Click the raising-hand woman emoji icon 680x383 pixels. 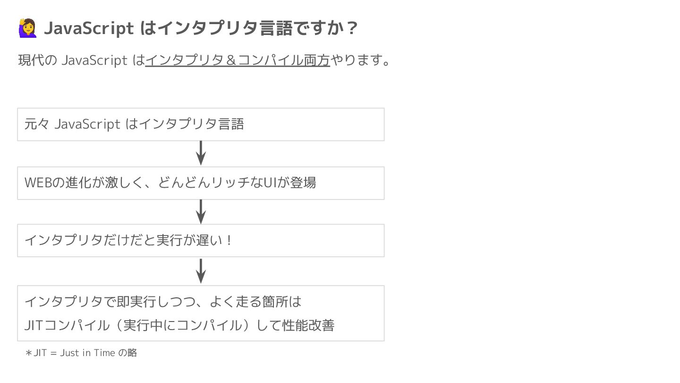click(28, 28)
